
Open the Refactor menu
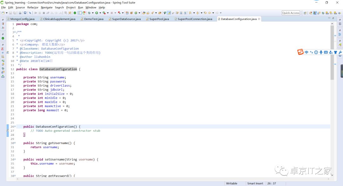(x=33, y=7)
